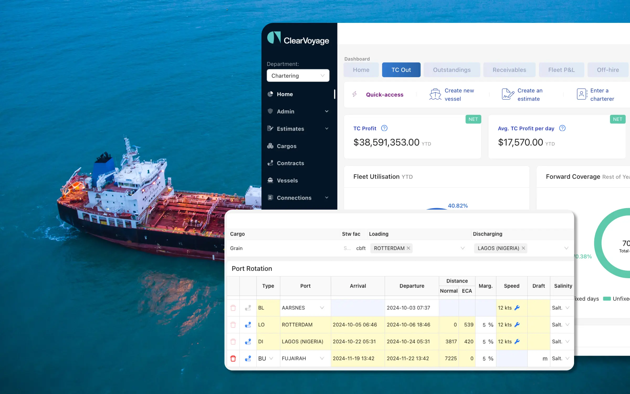Click the delete icon for FUJAIRAH row
Viewport: 630px width, 394px height.
click(234, 358)
